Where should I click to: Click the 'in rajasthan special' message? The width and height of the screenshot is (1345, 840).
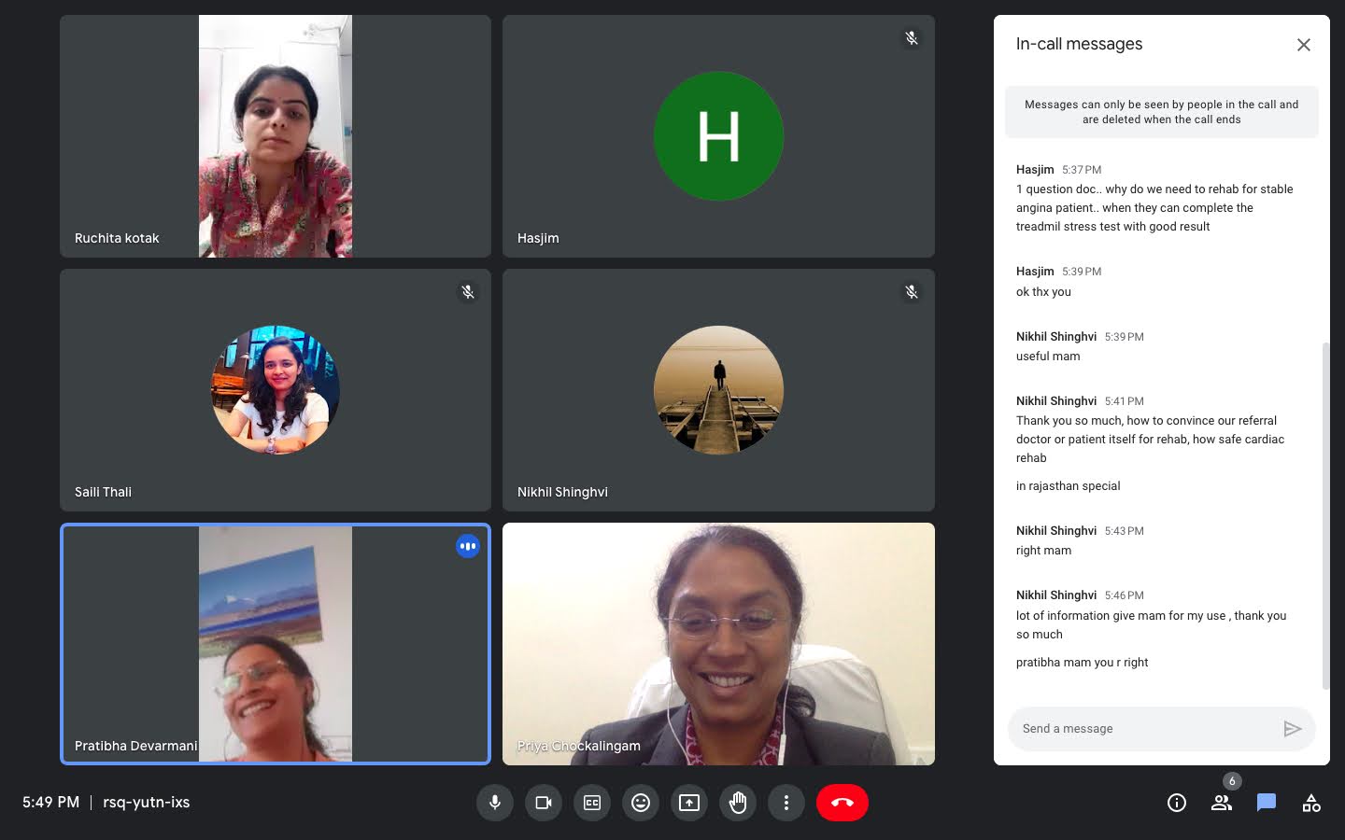tap(1068, 486)
